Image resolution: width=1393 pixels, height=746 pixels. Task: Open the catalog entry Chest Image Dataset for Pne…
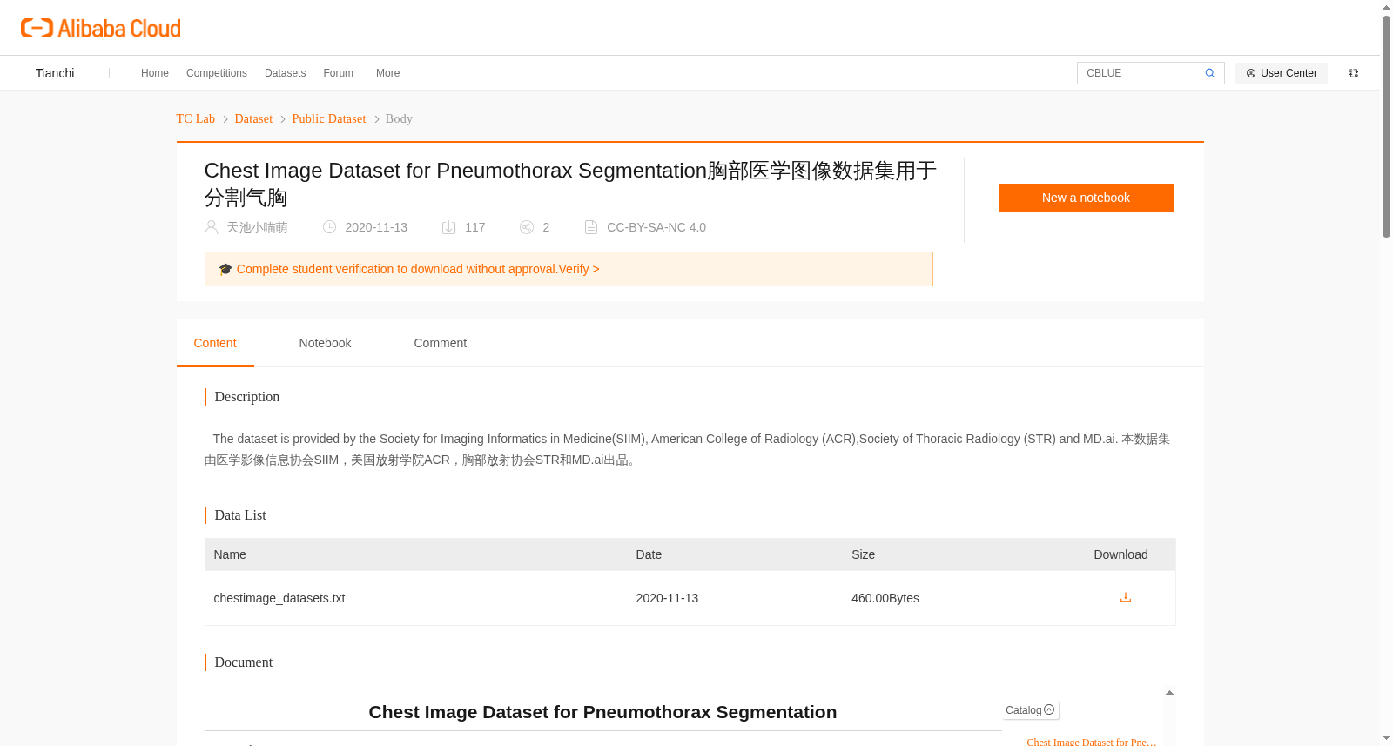pos(1092,741)
